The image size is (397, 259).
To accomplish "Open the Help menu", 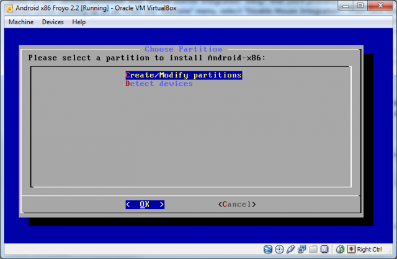I will (79, 22).
